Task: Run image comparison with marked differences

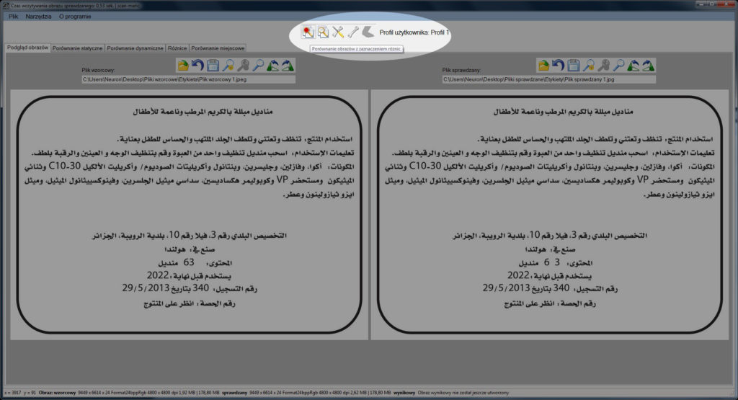Action: pos(308,32)
